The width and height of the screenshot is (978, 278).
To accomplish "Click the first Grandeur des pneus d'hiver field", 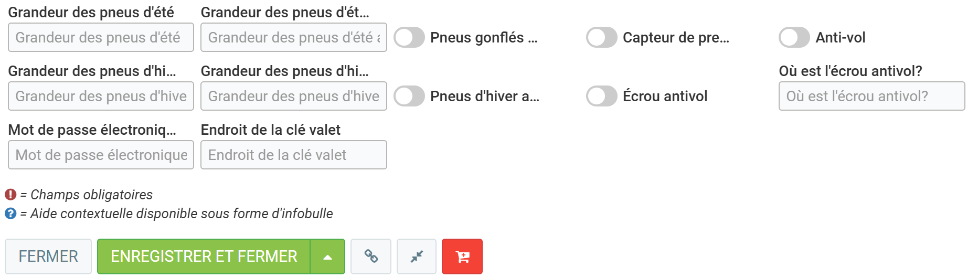I will pyautogui.click(x=101, y=97).
